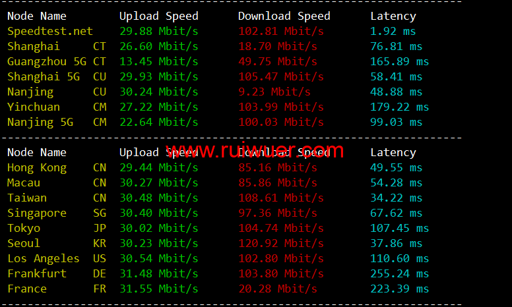This screenshot has width=512, height=307.
Task: Click the Latency header in top table
Action: [x=393, y=16]
